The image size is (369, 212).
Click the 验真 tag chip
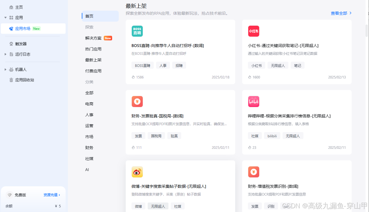tap(174, 136)
